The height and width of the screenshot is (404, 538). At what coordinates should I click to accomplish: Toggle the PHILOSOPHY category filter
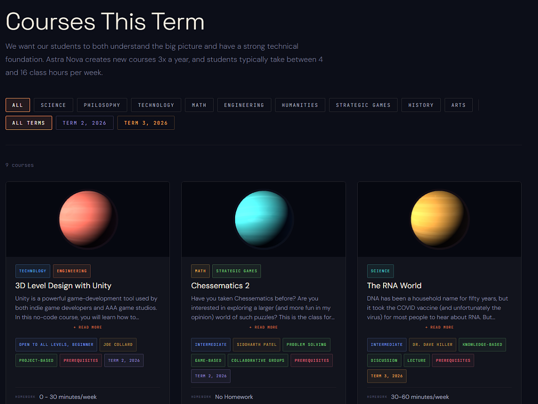click(102, 105)
